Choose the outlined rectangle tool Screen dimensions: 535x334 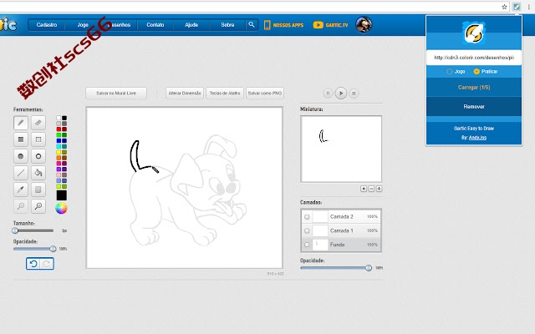38,139
